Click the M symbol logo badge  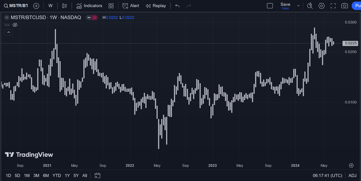pyautogui.click(x=7, y=17)
